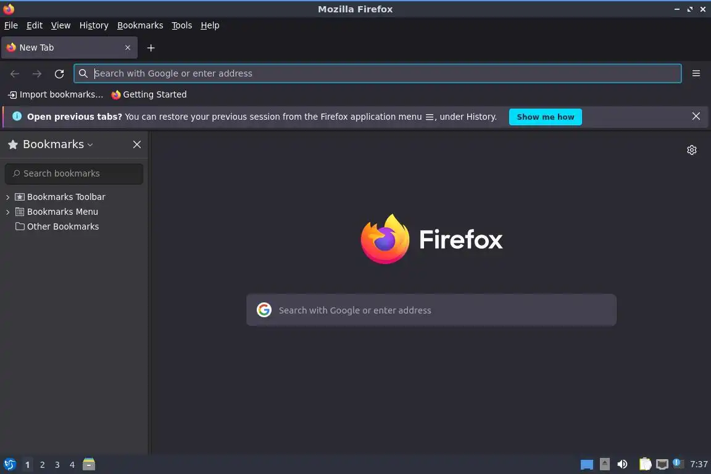Click the 7:37 clock
Viewport: 711px width, 474px height.
click(x=699, y=464)
